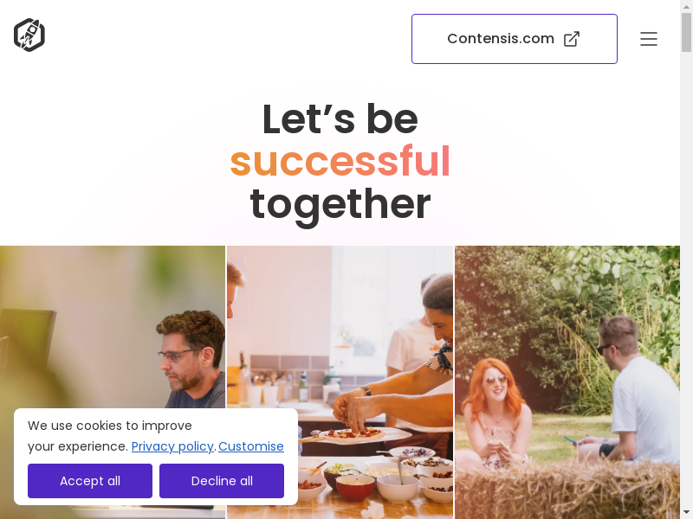Open the Contensis.com button
Image resolution: width=693 pixels, height=519 pixels.
pos(515,39)
